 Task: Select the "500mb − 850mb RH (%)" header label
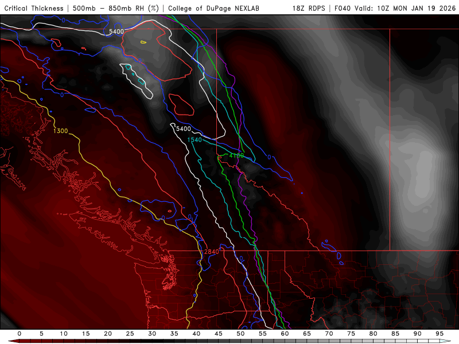click(x=116, y=8)
